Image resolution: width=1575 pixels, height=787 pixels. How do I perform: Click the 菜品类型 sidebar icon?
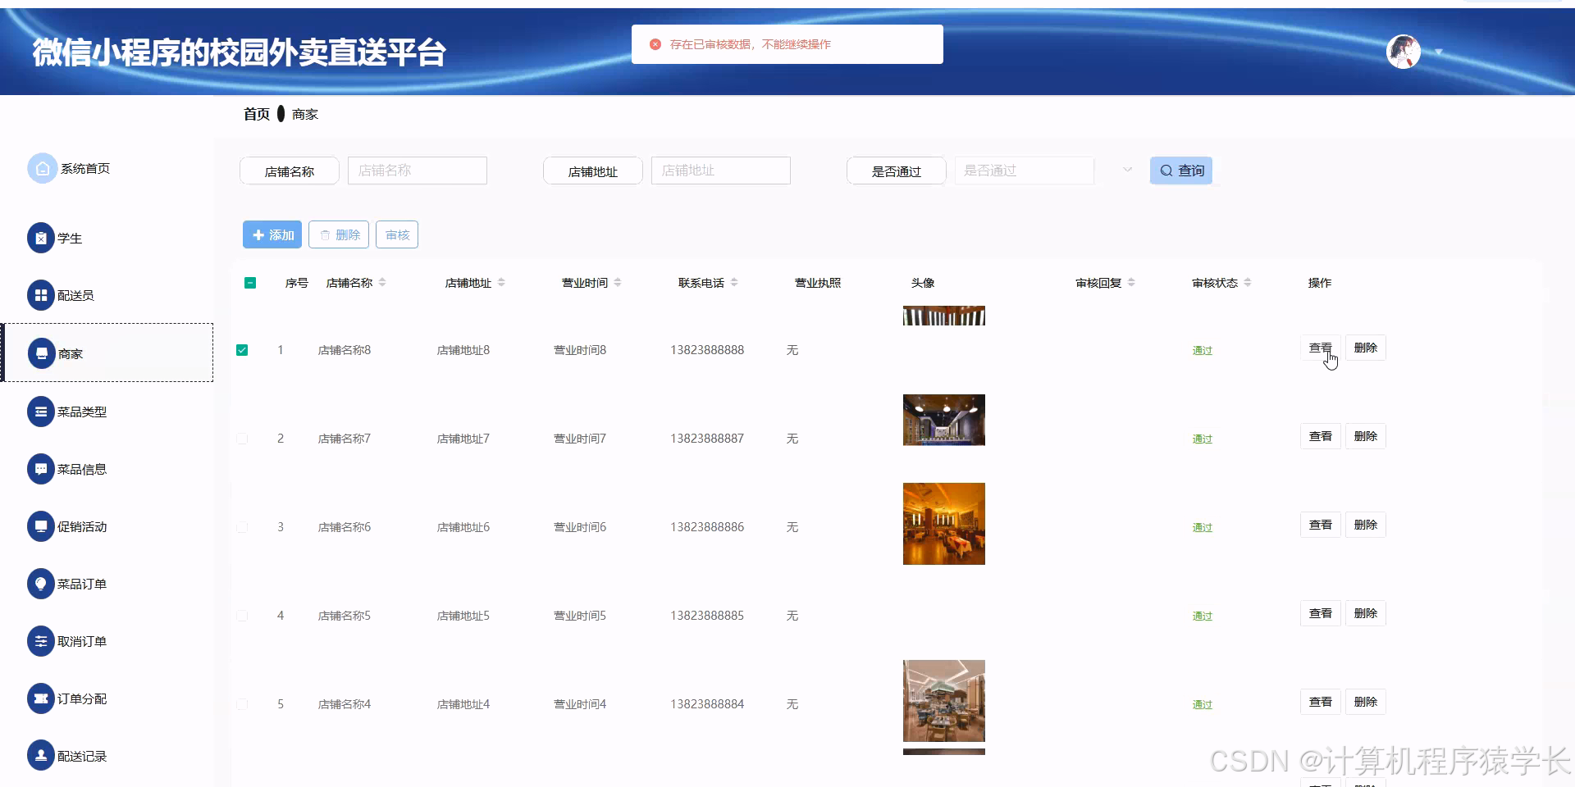(x=41, y=412)
